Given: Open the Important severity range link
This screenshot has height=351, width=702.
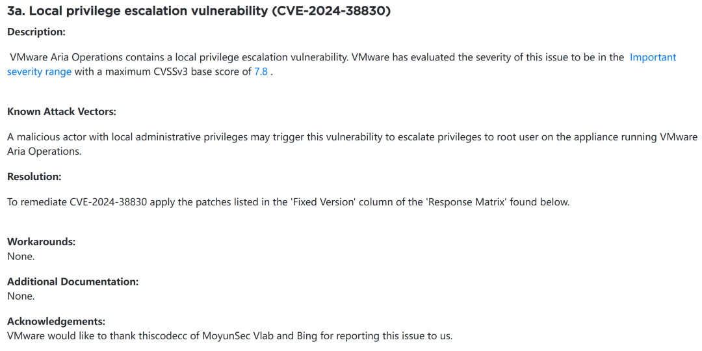Looking at the screenshot, I should [653, 57].
